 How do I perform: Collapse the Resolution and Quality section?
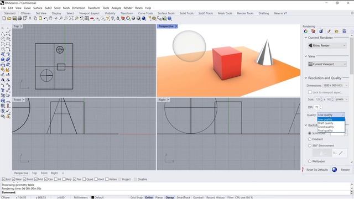[x=306, y=78]
